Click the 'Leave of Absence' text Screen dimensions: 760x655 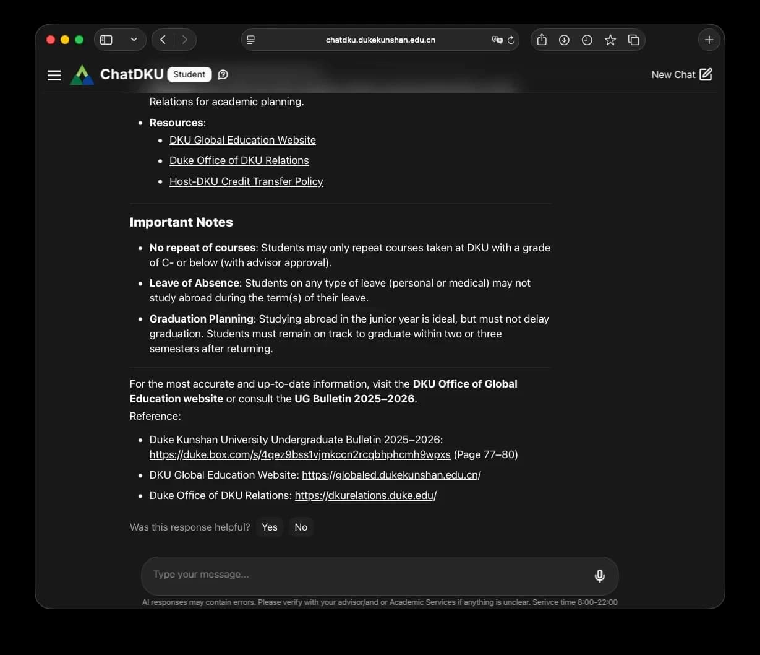pyautogui.click(x=194, y=283)
